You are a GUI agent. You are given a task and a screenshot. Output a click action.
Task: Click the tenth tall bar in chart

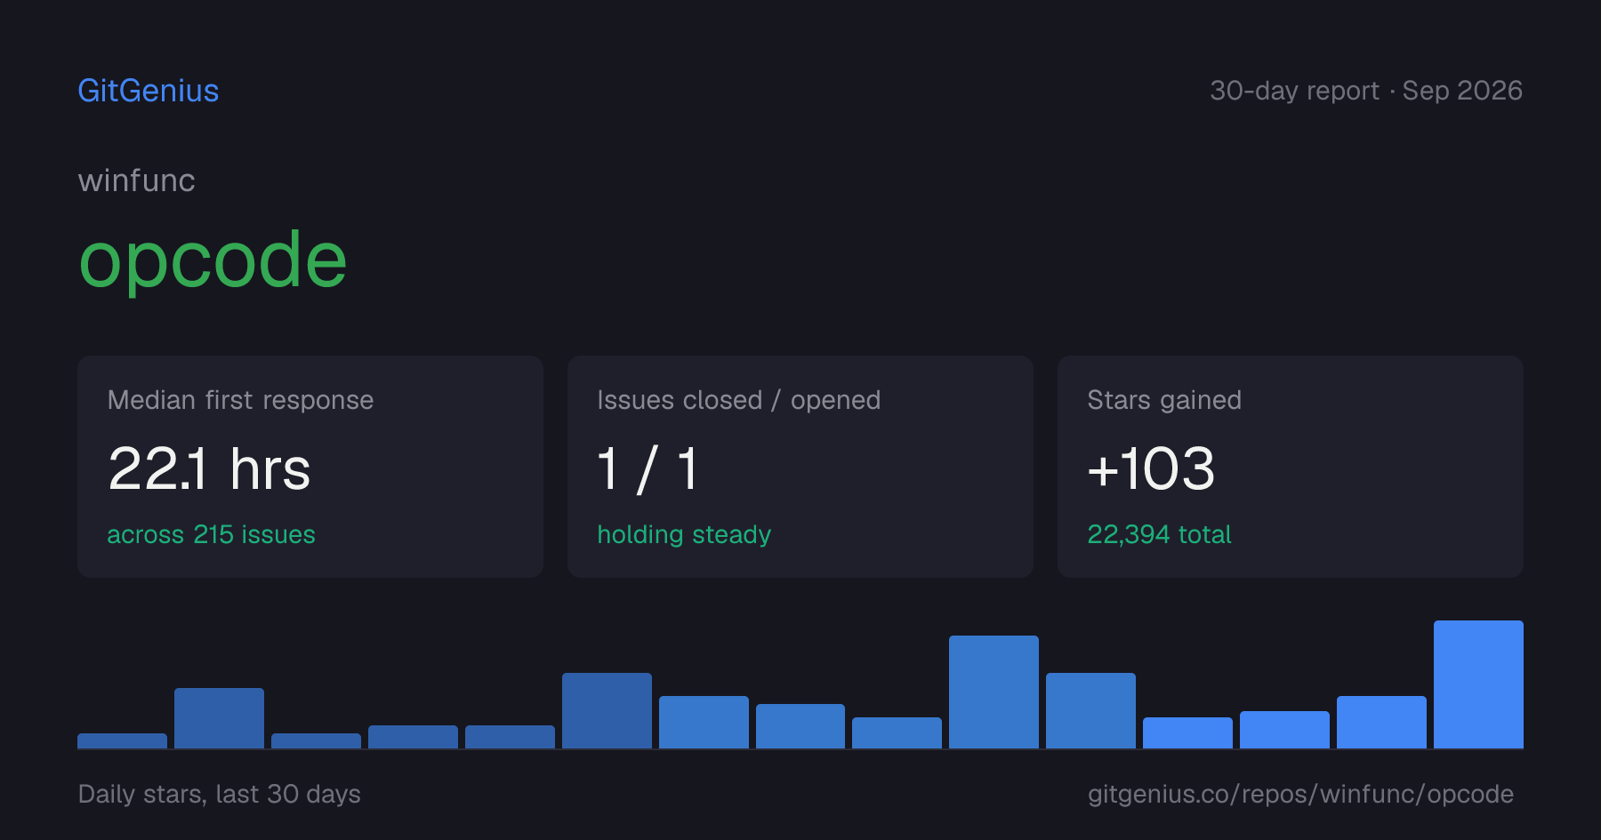pos(994,692)
